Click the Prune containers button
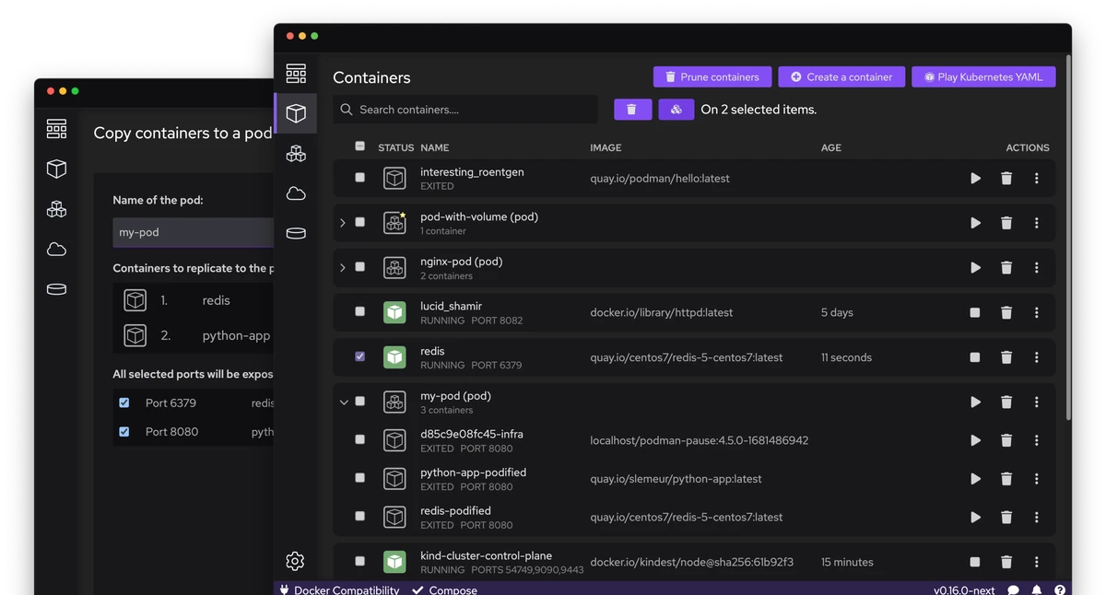This screenshot has width=1106, height=595. click(712, 76)
